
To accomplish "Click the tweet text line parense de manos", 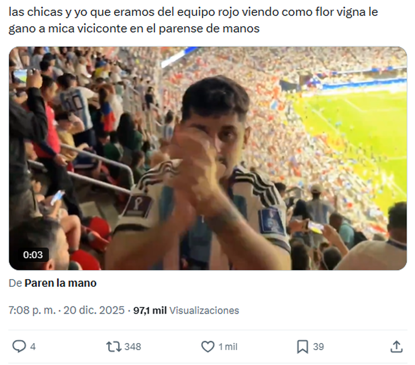I will pyautogui.click(x=209, y=28).
